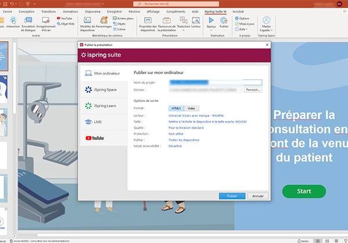
Task: Insert an Objet Web
Action: (x=66, y=24)
